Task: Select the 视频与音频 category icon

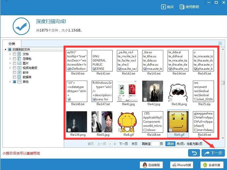Action: click(19, 68)
